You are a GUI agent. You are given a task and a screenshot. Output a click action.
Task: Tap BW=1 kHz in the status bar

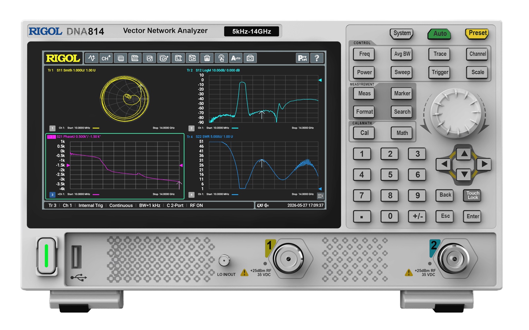coord(149,205)
